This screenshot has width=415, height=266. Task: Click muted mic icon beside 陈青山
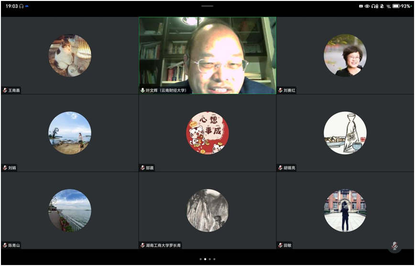[5, 245]
